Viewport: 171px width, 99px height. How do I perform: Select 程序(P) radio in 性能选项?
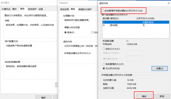(x=66, y=32)
